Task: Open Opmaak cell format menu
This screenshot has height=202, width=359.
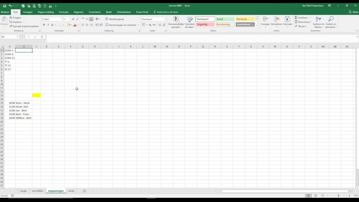Action: coord(287,22)
